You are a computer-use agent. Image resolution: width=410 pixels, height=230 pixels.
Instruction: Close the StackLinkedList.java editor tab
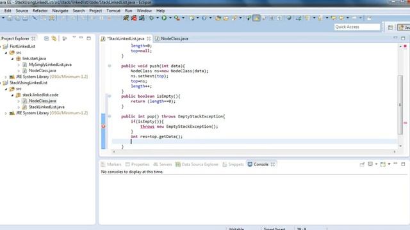click(x=149, y=38)
